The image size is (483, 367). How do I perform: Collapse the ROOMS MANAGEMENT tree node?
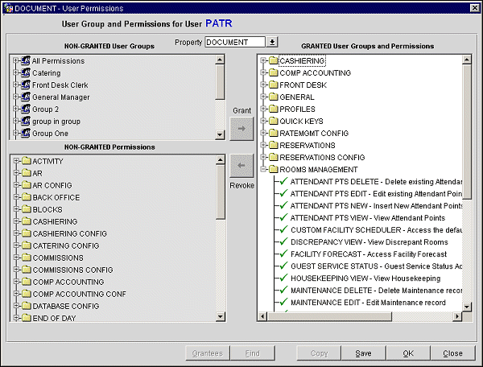click(263, 170)
